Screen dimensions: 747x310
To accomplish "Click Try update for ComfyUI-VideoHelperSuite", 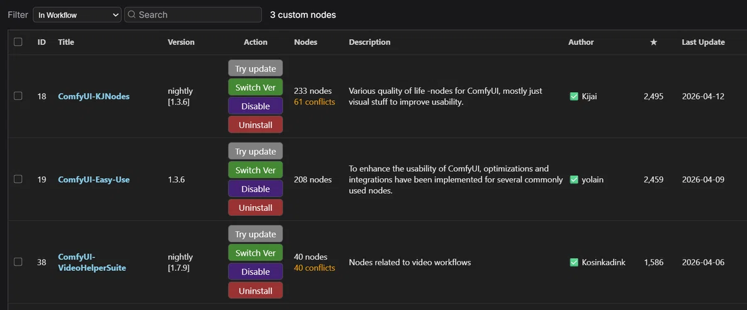I will [x=255, y=234].
